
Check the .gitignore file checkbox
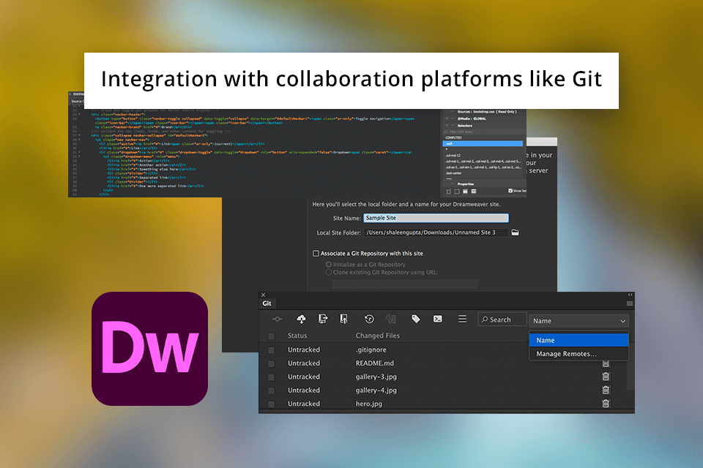coord(271,350)
